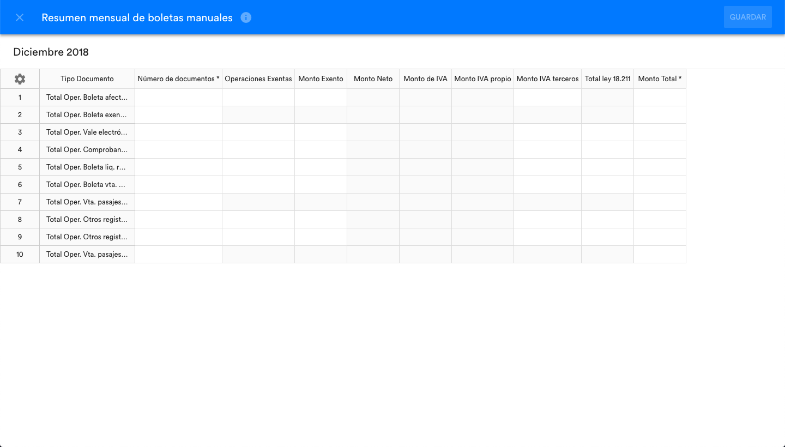The width and height of the screenshot is (785, 447).
Task: Select row number 10 header
Action: pos(20,255)
